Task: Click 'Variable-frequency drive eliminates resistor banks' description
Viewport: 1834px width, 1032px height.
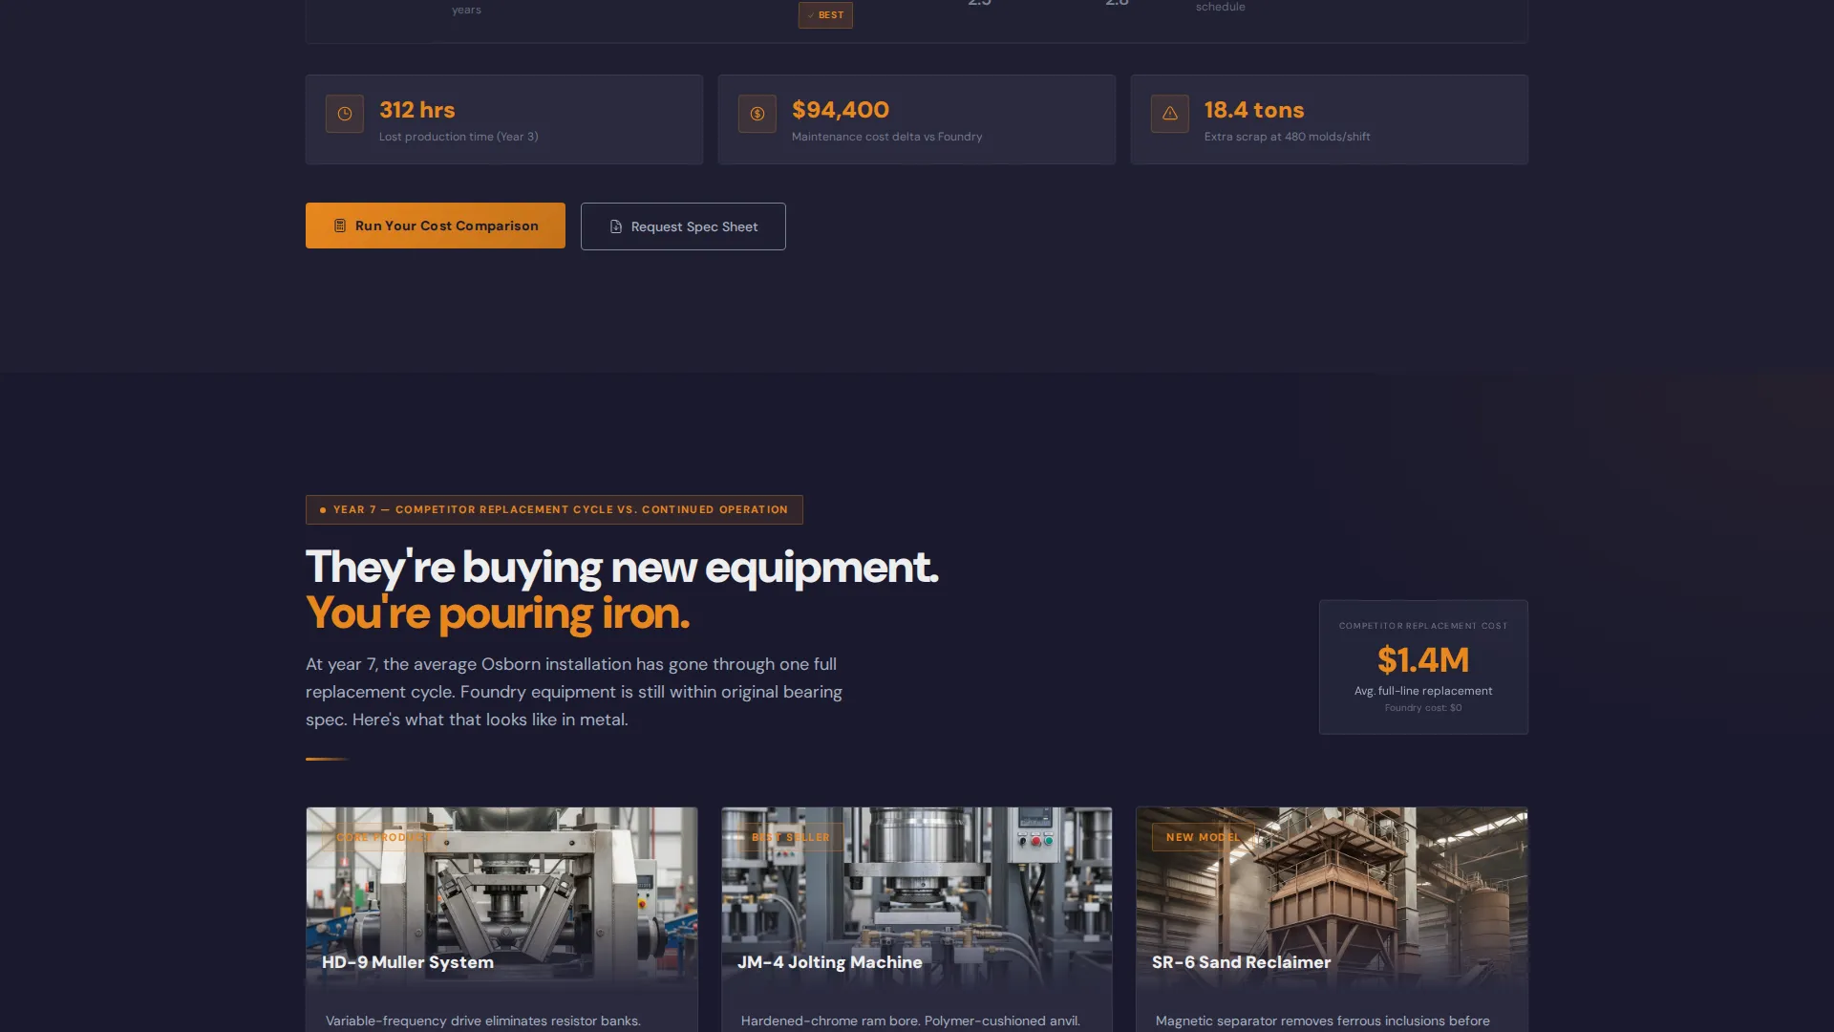Action: click(483, 1021)
